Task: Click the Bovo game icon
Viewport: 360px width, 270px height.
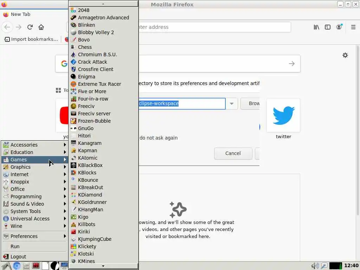Action: coord(73,40)
